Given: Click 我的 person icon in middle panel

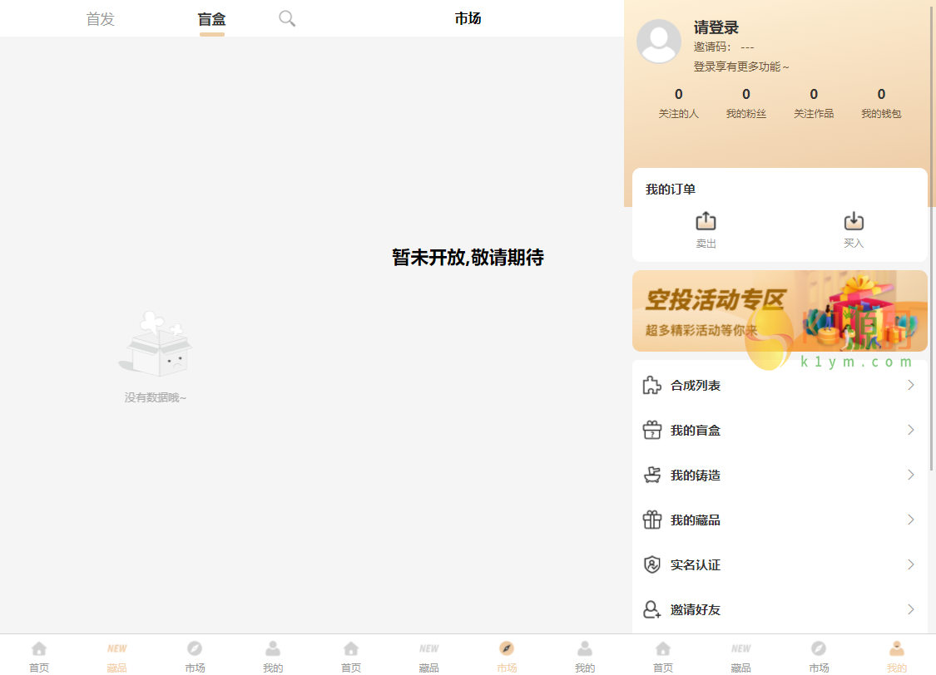Looking at the screenshot, I should [x=585, y=648].
